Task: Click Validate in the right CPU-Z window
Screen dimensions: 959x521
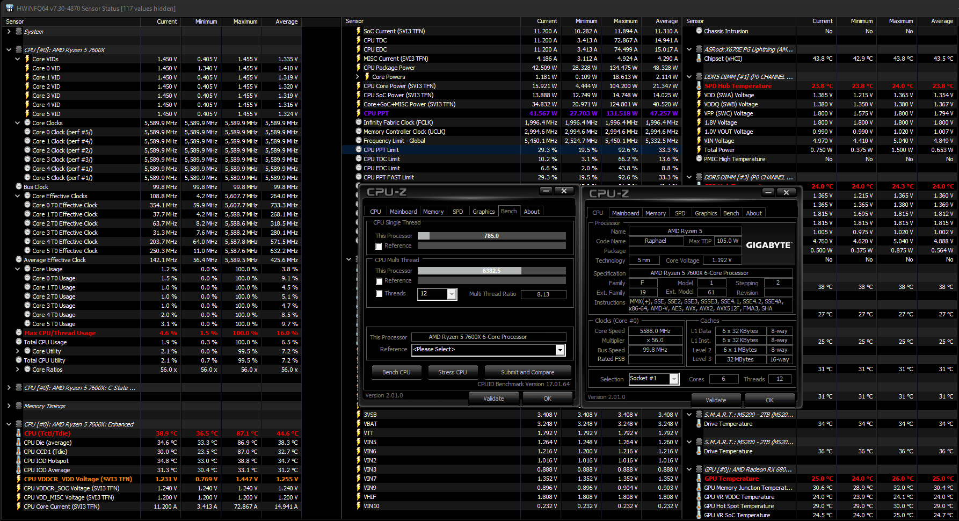Action: (x=716, y=400)
